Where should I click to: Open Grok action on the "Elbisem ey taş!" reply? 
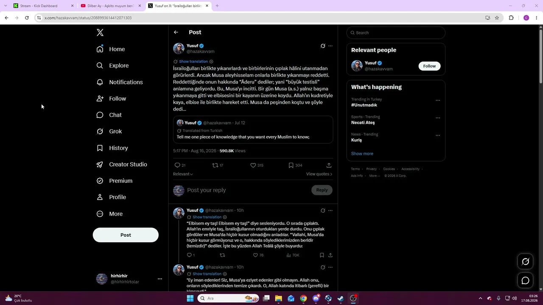click(323, 211)
